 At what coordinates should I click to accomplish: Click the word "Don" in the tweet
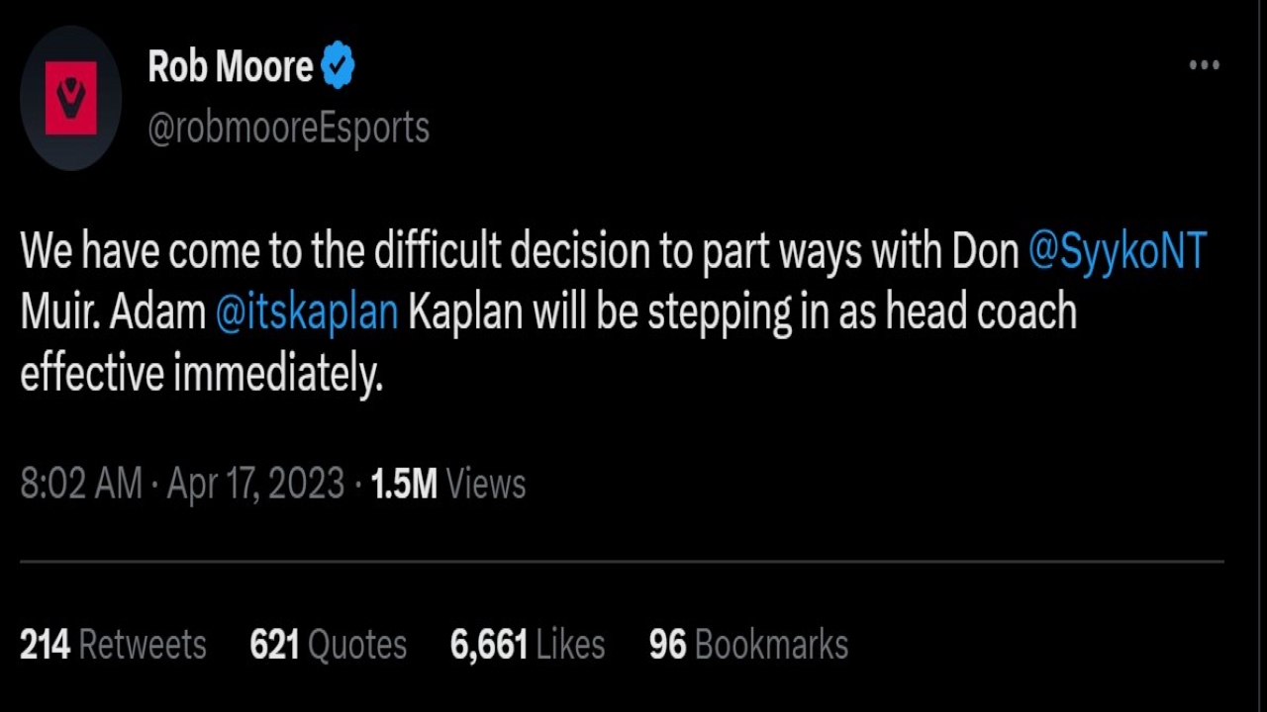[985, 252]
